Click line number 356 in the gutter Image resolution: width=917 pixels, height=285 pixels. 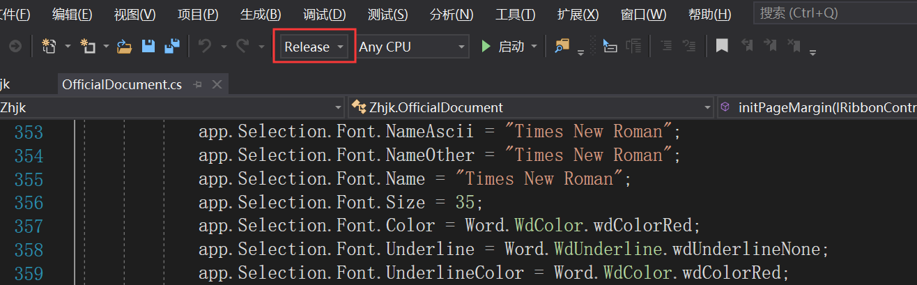pyautogui.click(x=29, y=203)
